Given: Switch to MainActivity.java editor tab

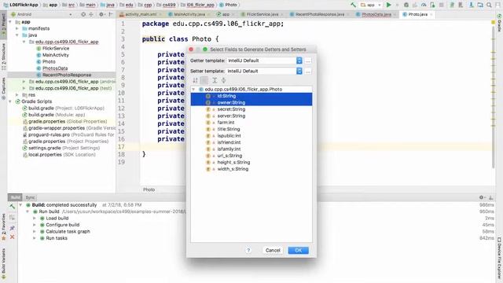Looking at the screenshot, I should 189,14.
